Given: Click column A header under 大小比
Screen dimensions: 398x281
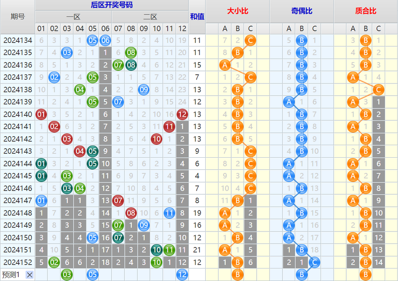Looking at the screenshot, I should coord(225,29).
